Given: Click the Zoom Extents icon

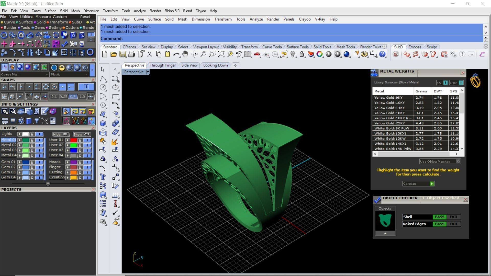Looking at the screenshot, I should (221, 54).
